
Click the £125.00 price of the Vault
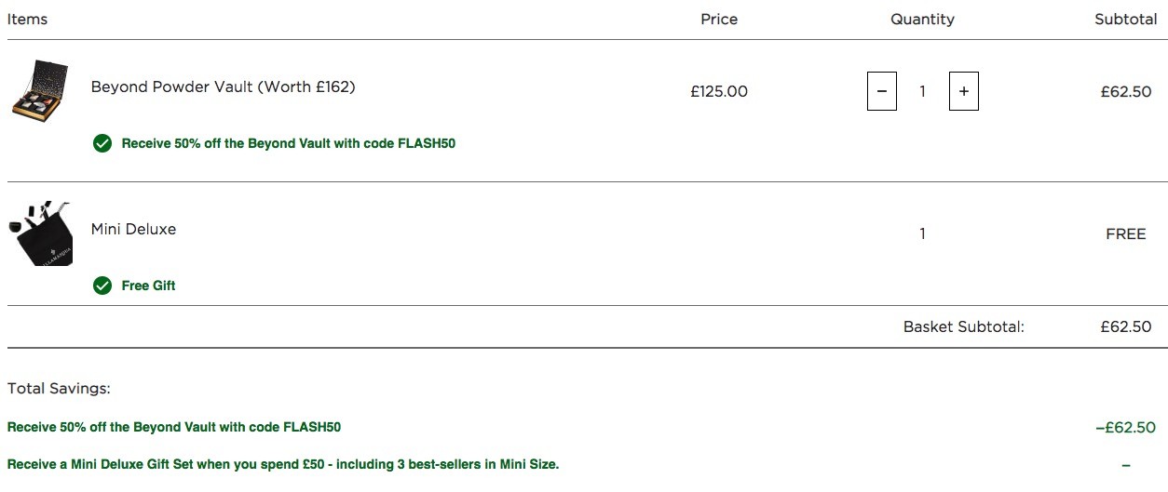719,91
